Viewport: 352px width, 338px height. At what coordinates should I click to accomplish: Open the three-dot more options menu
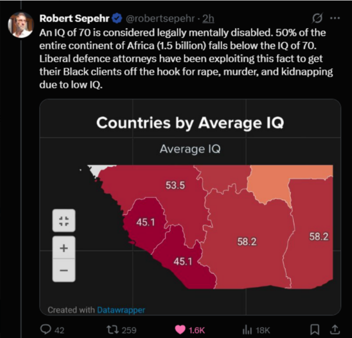tap(335, 18)
